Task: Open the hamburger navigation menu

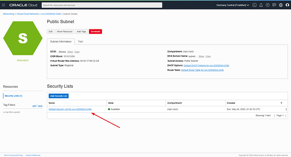Action: click(3, 5)
